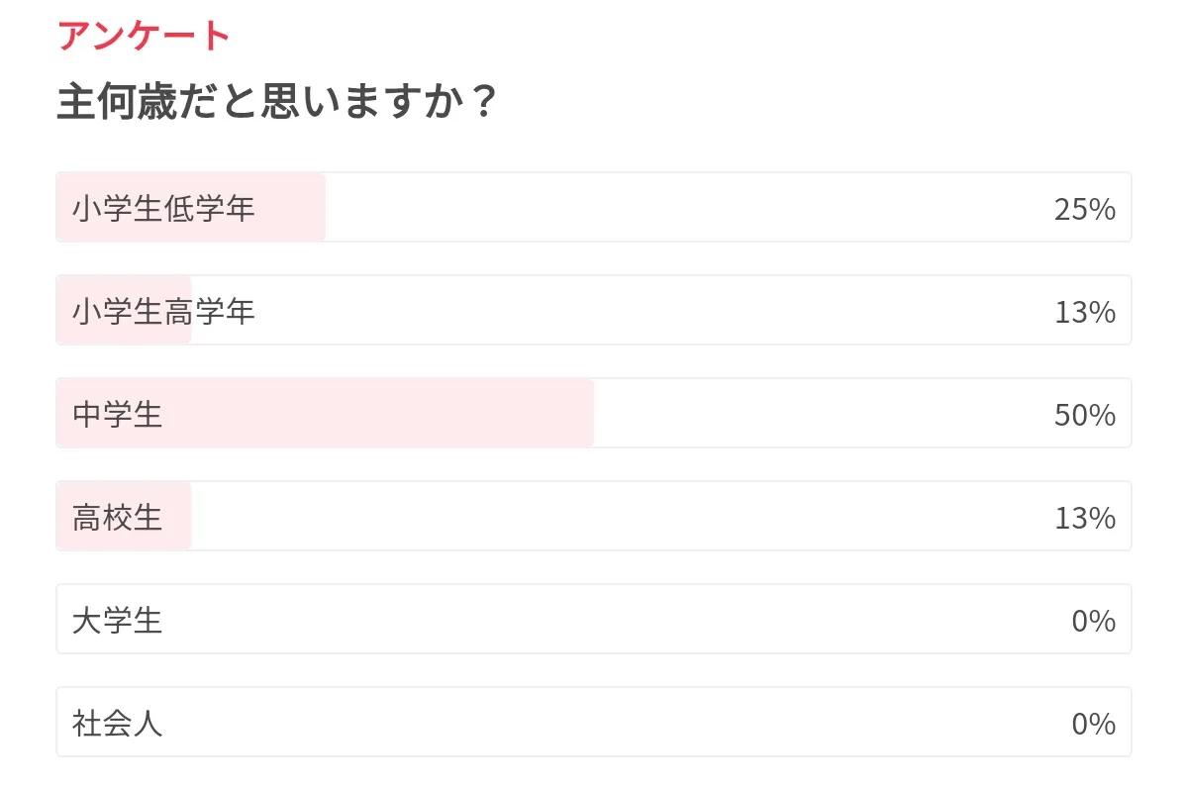1188x790 pixels.
Task: Click the 0% value for 大学生
Action: 1093,621
